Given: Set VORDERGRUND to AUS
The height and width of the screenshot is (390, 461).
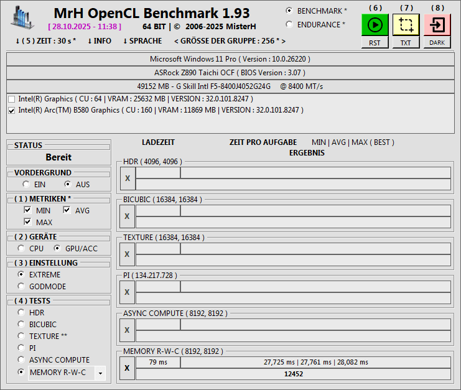Looking at the screenshot, I should pyautogui.click(x=68, y=184).
